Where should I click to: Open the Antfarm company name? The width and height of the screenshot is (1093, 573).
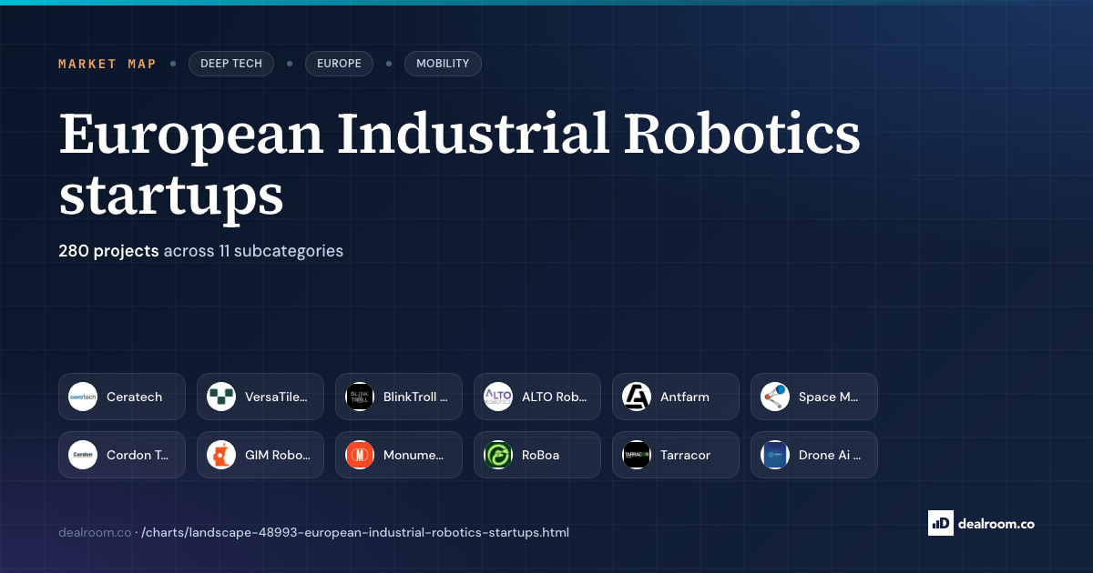(685, 397)
